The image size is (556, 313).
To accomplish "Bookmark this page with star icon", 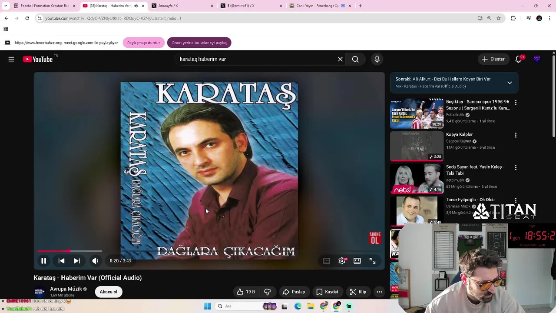I will click(499, 18).
